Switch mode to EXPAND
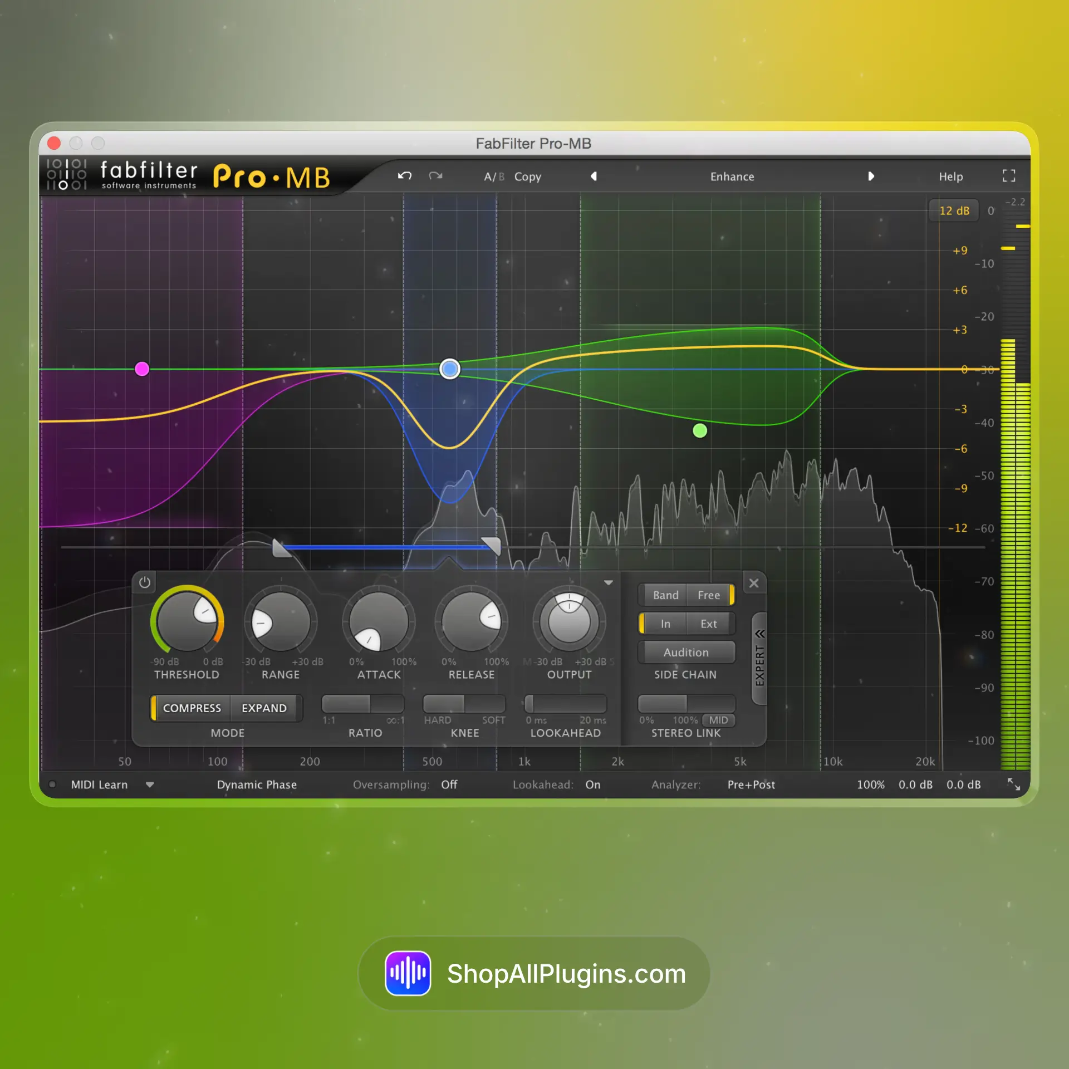The image size is (1069, 1069). coord(264,708)
